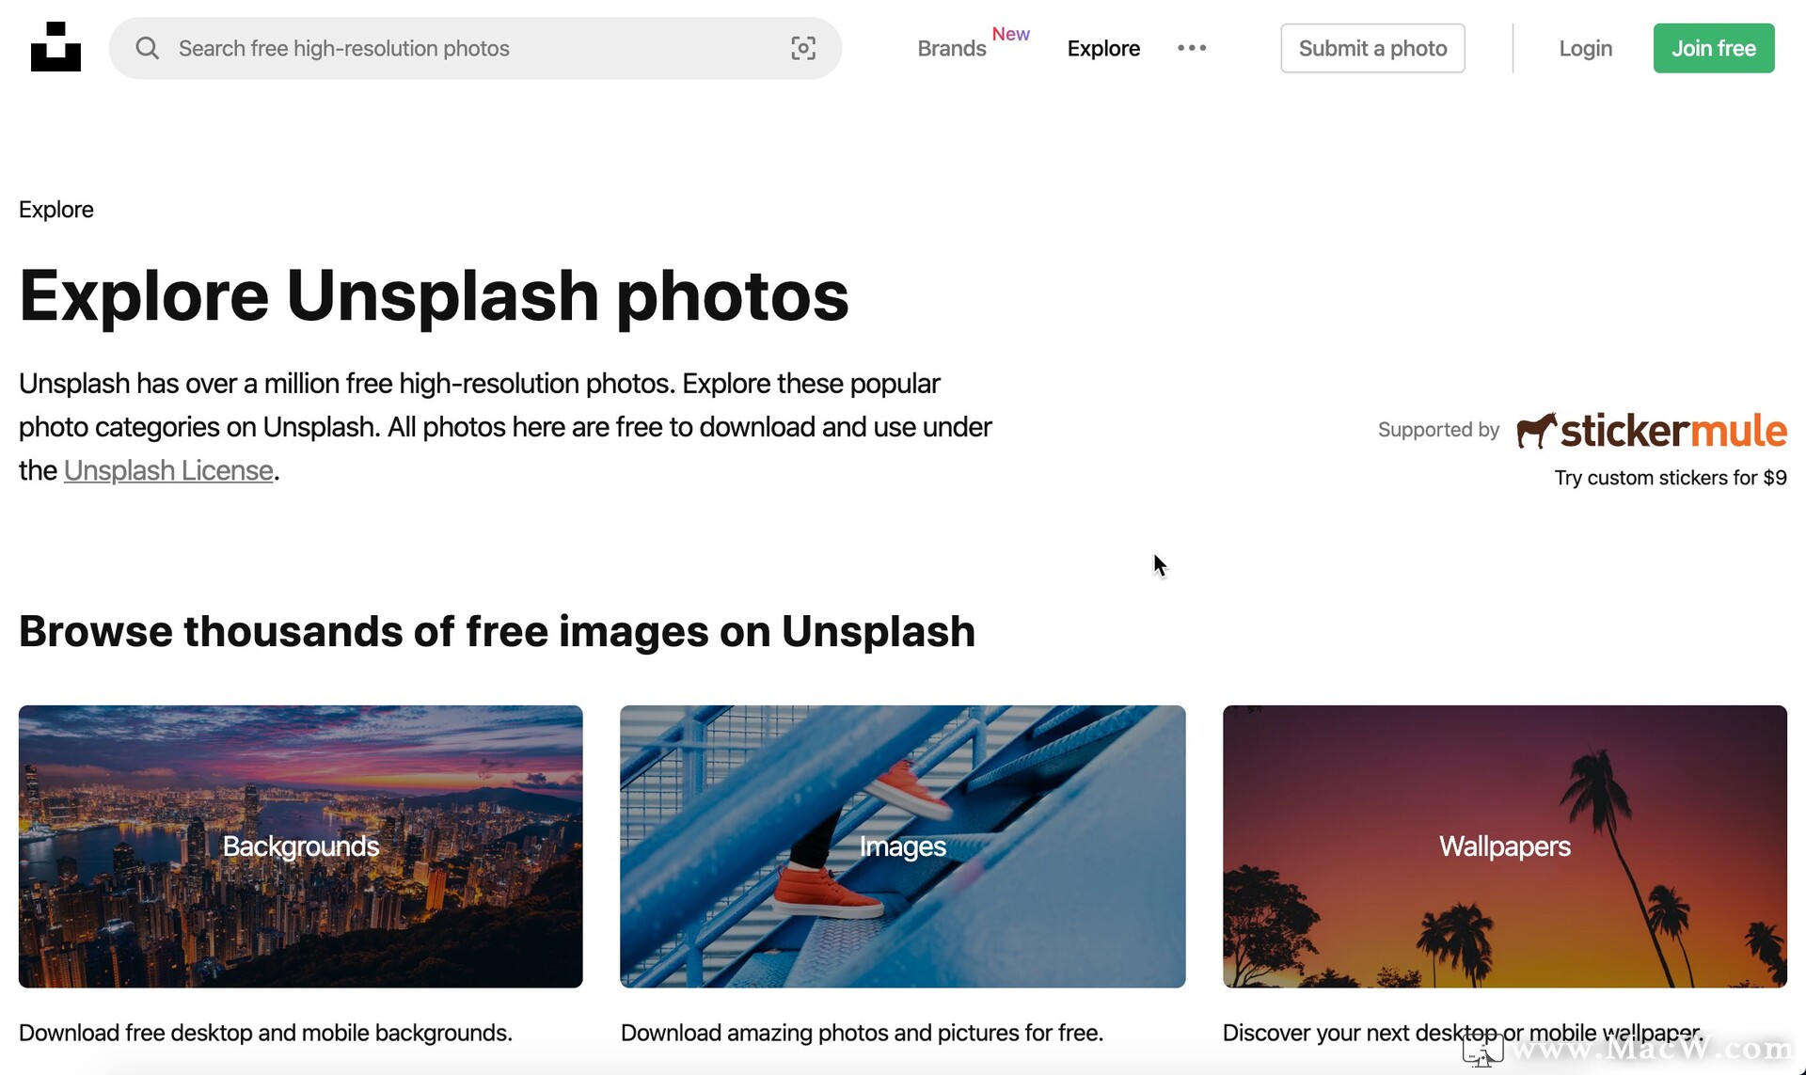Click the Unsplash logo icon
The height and width of the screenshot is (1075, 1806).
coord(56,47)
